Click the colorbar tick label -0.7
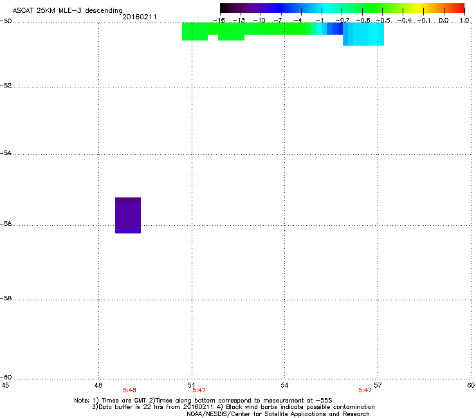The width and height of the screenshot is (476, 418). click(x=342, y=21)
